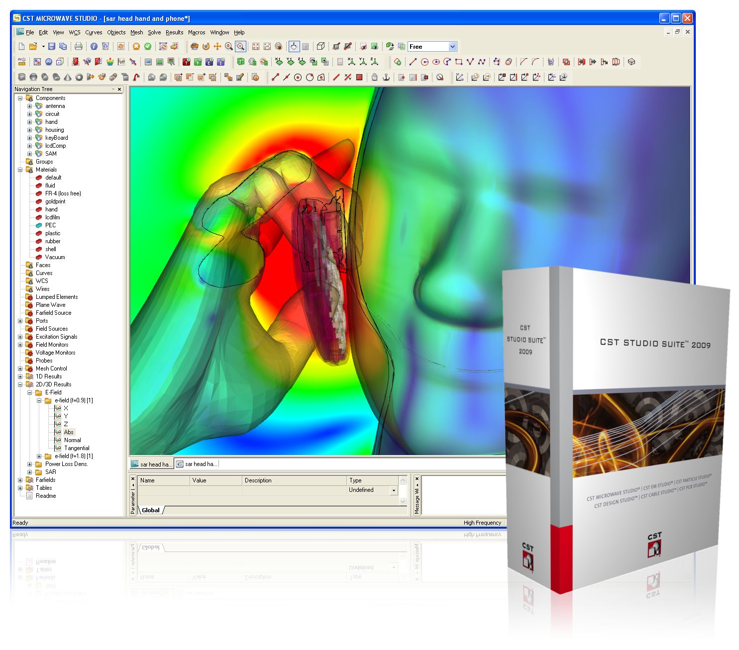Create a Sphere shape
Screen dimensions: 739x650
pyautogui.click(x=33, y=77)
